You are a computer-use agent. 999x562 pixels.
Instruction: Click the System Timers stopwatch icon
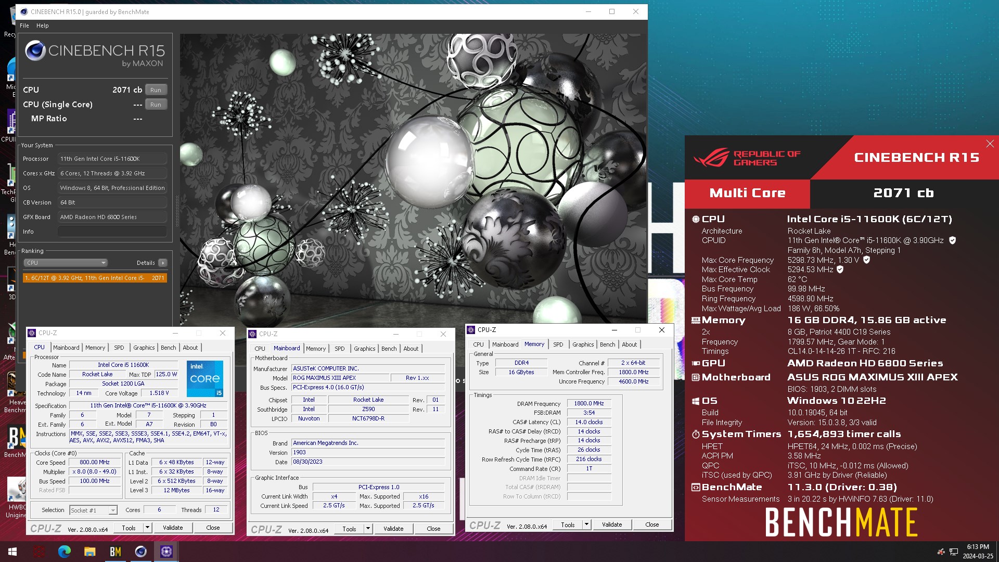[696, 434]
